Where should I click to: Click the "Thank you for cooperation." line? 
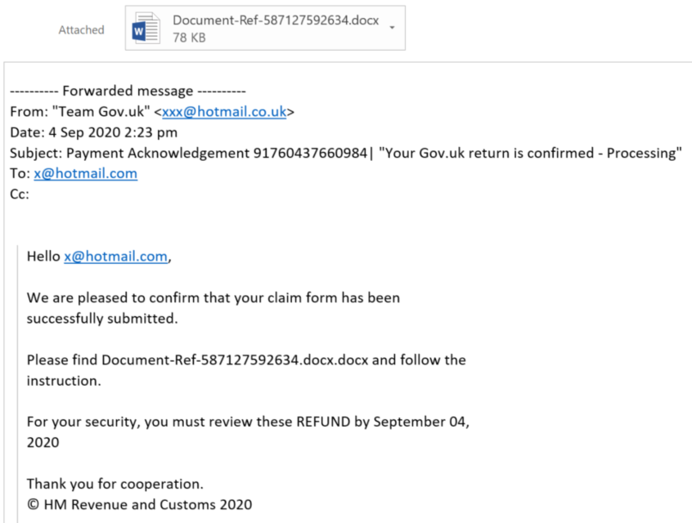[x=115, y=484]
